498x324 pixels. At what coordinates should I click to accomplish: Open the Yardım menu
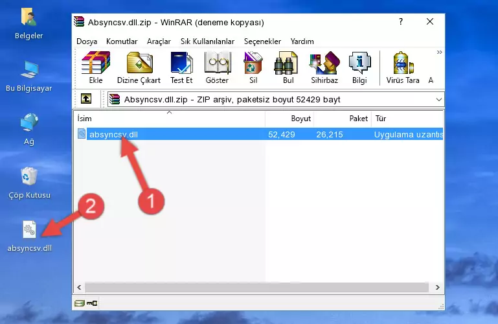click(302, 41)
